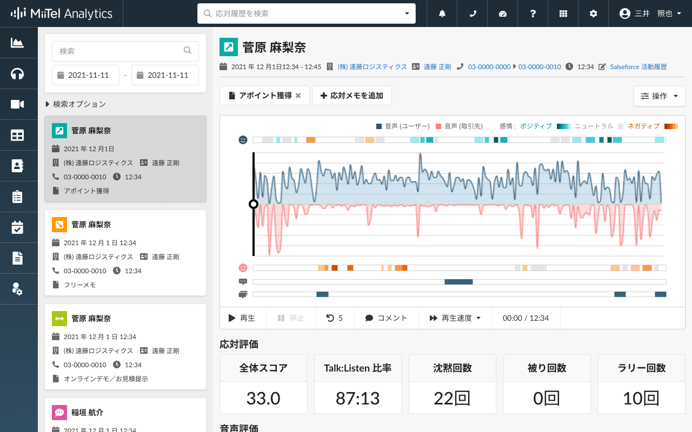Toggle 音声 (ユーザー) legend series
Viewport: 692px width, 432px height.
pos(402,126)
